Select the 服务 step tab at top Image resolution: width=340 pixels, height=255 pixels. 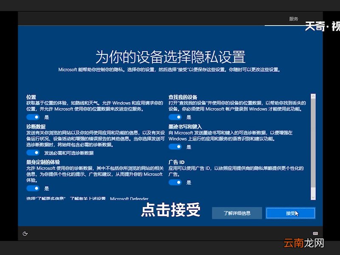coord(294,19)
